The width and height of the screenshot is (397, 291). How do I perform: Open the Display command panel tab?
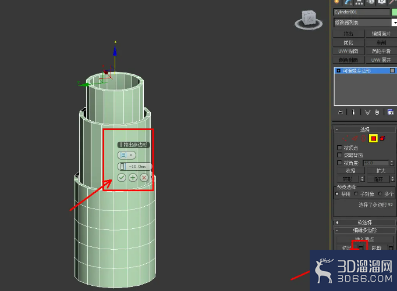pyautogui.click(x=382, y=2)
